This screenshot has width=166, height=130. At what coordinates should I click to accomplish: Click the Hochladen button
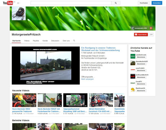144,3
